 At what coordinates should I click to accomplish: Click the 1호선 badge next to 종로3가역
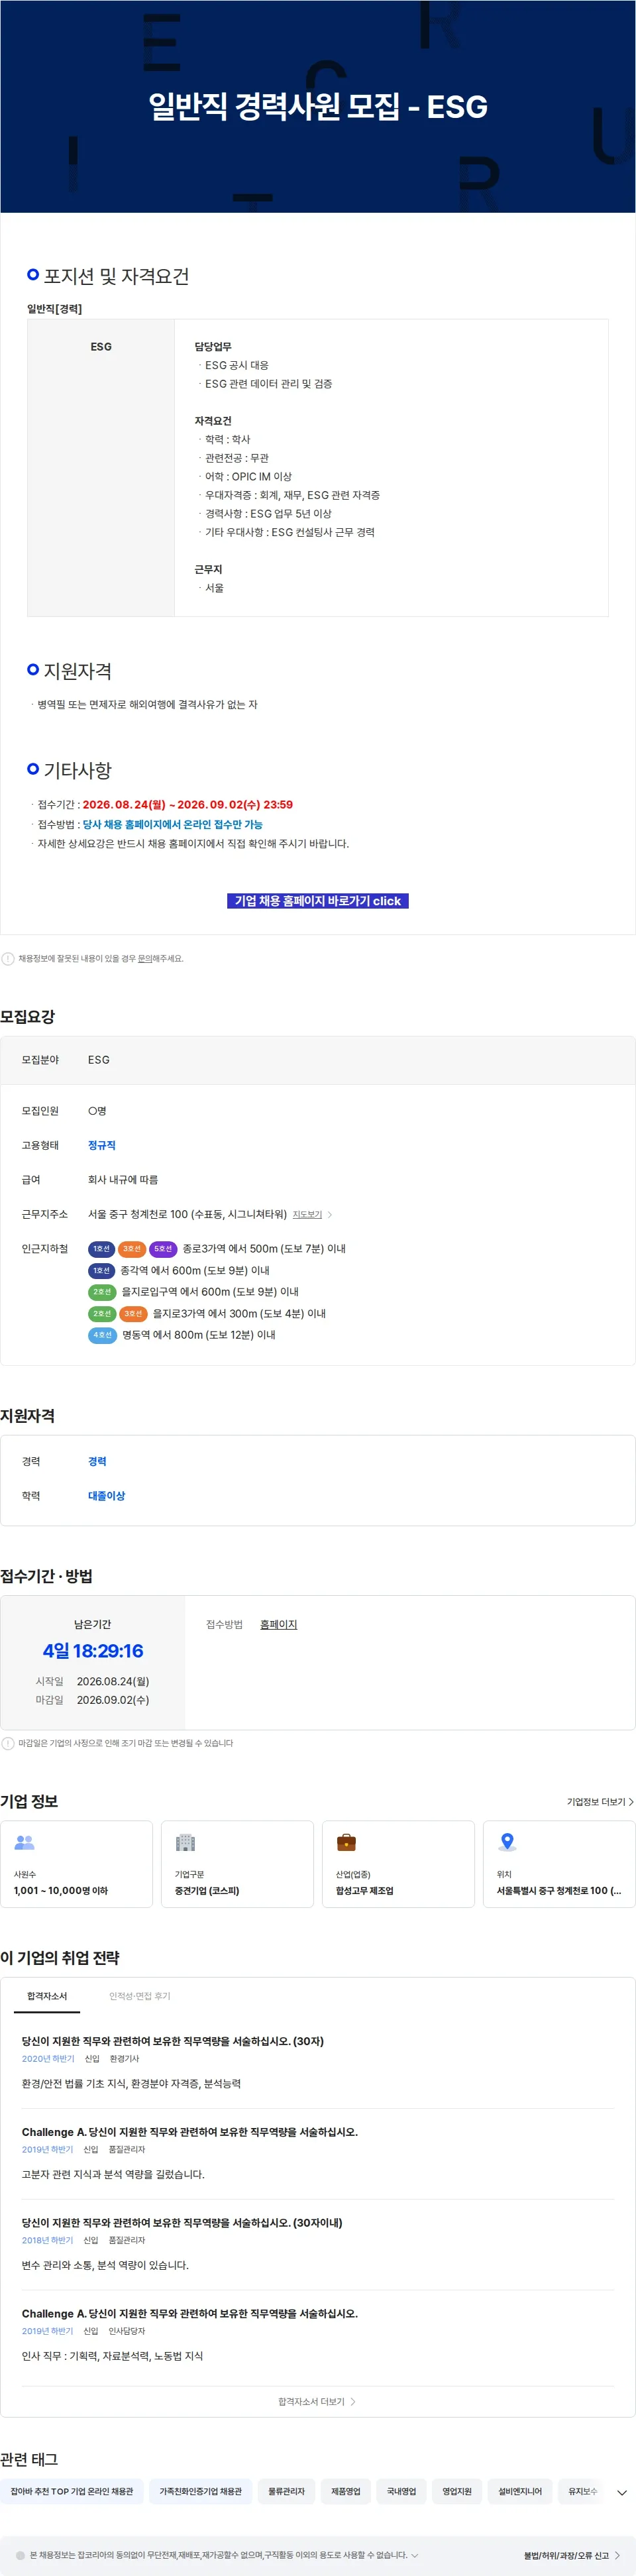(x=101, y=1248)
